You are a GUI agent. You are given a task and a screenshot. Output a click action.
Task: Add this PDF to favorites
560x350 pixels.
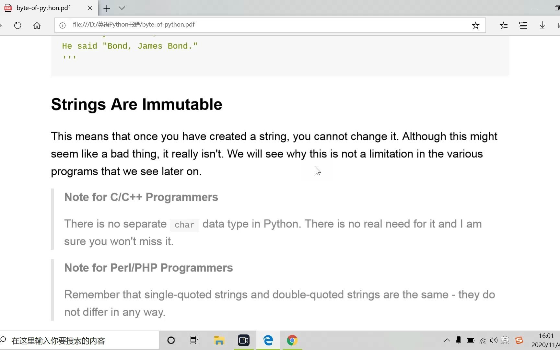475,25
